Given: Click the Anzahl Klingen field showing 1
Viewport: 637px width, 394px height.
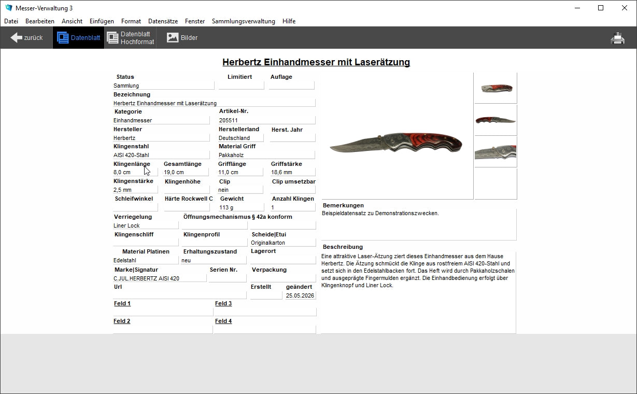Looking at the screenshot, I should pos(293,207).
